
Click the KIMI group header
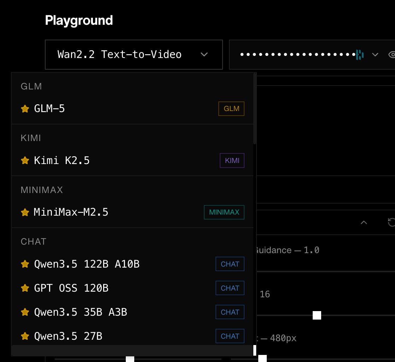tap(31, 138)
